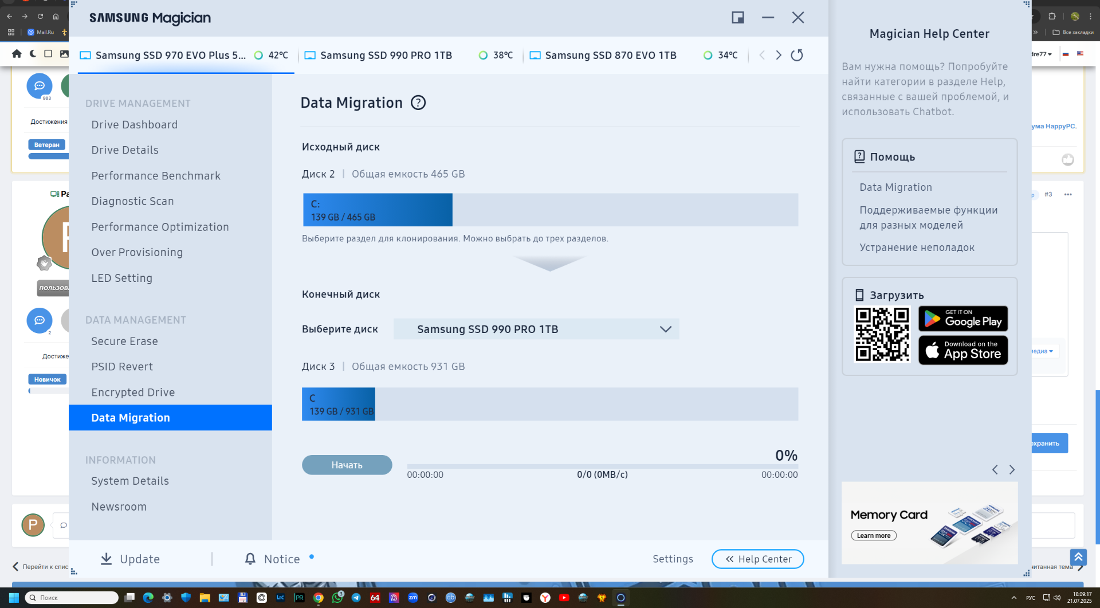Click the QR code in the download panel
Screen dimensions: 1100x608
[x=882, y=335]
